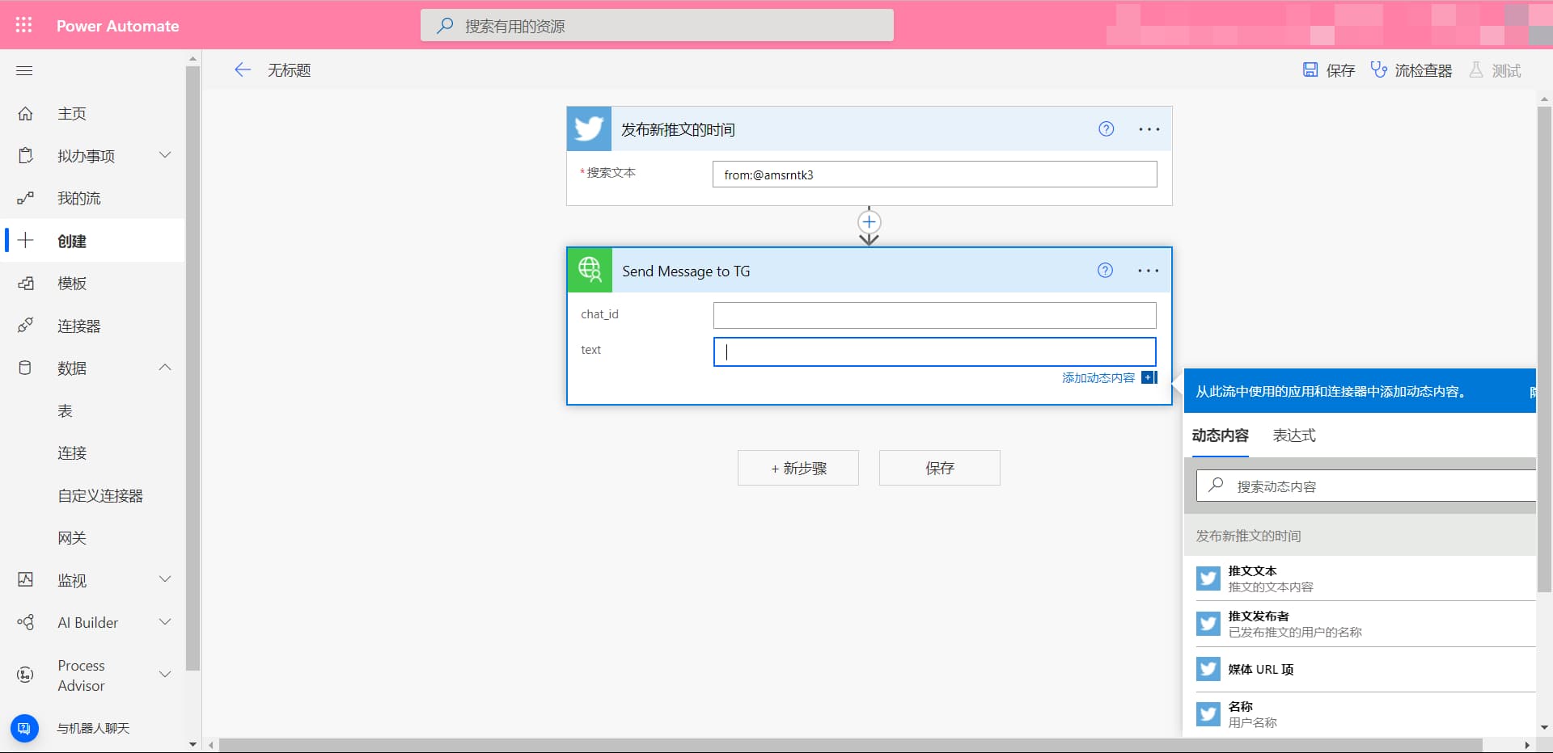
Task: Open the ellipsis menu on the Twitter trigger
Action: [x=1149, y=129]
